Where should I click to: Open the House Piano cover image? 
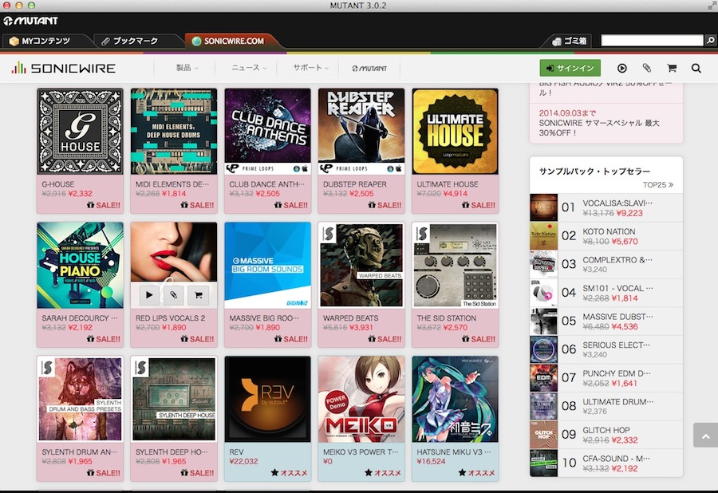[x=80, y=266]
